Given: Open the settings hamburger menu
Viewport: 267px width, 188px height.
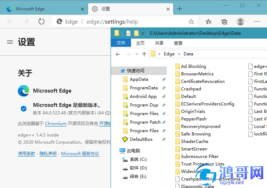Looking at the screenshot, I should [10, 42].
